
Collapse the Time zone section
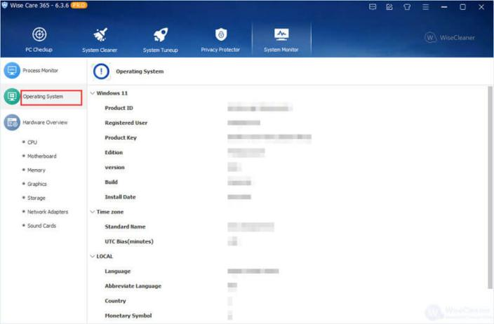pyautogui.click(x=93, y=212)
